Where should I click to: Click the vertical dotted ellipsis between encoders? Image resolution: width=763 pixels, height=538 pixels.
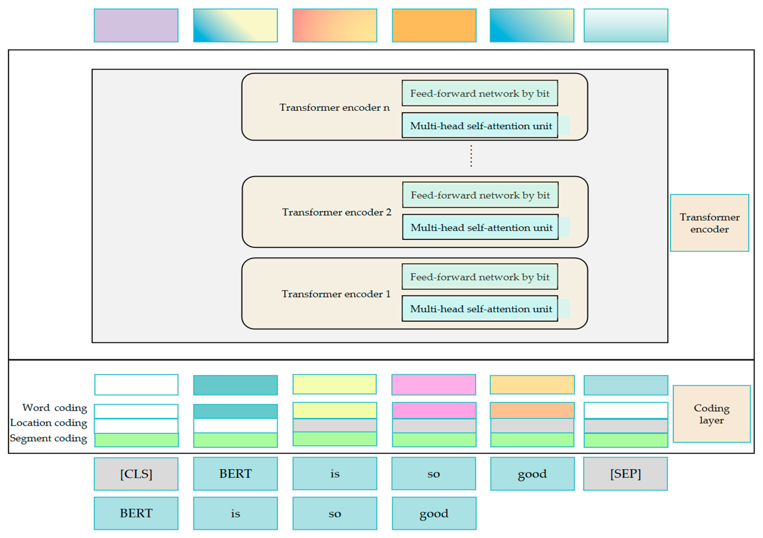(471, 156)
